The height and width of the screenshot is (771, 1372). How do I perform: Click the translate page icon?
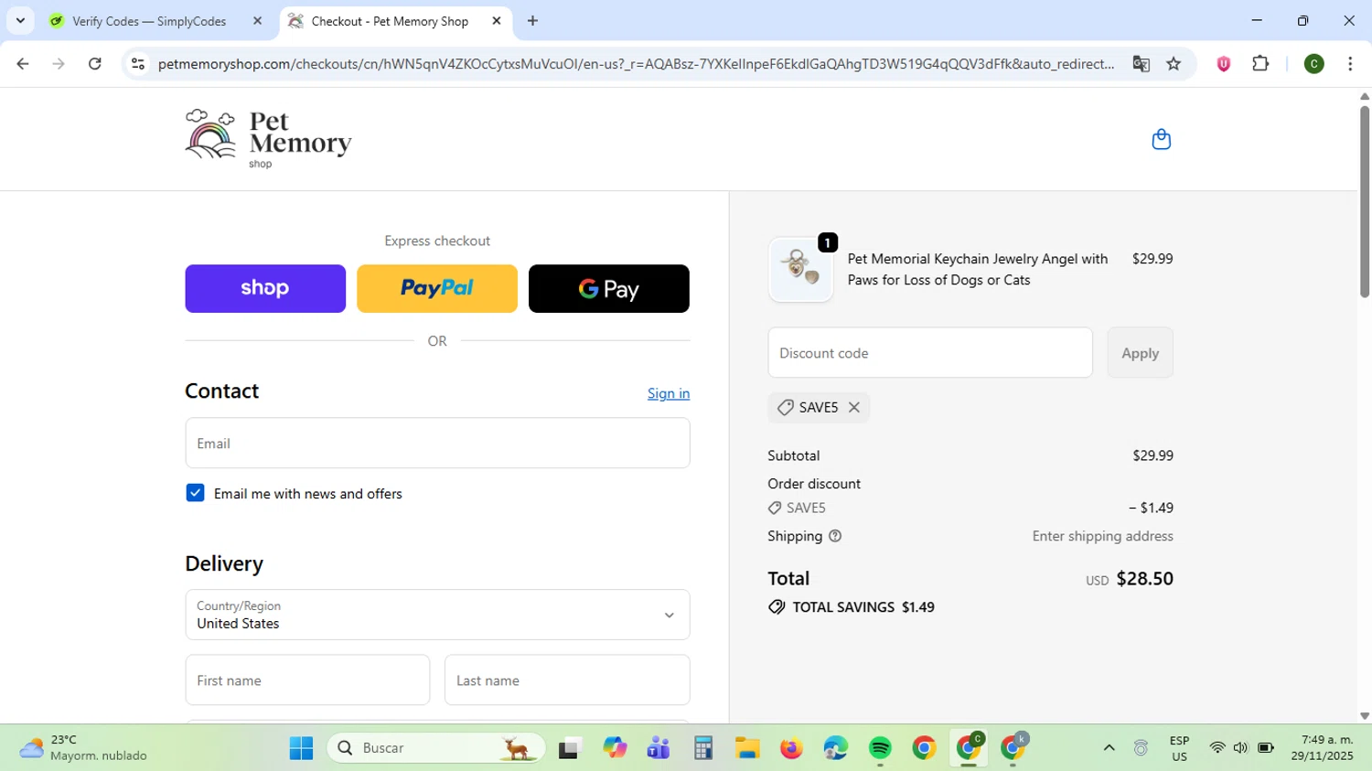click(1141, 64)
